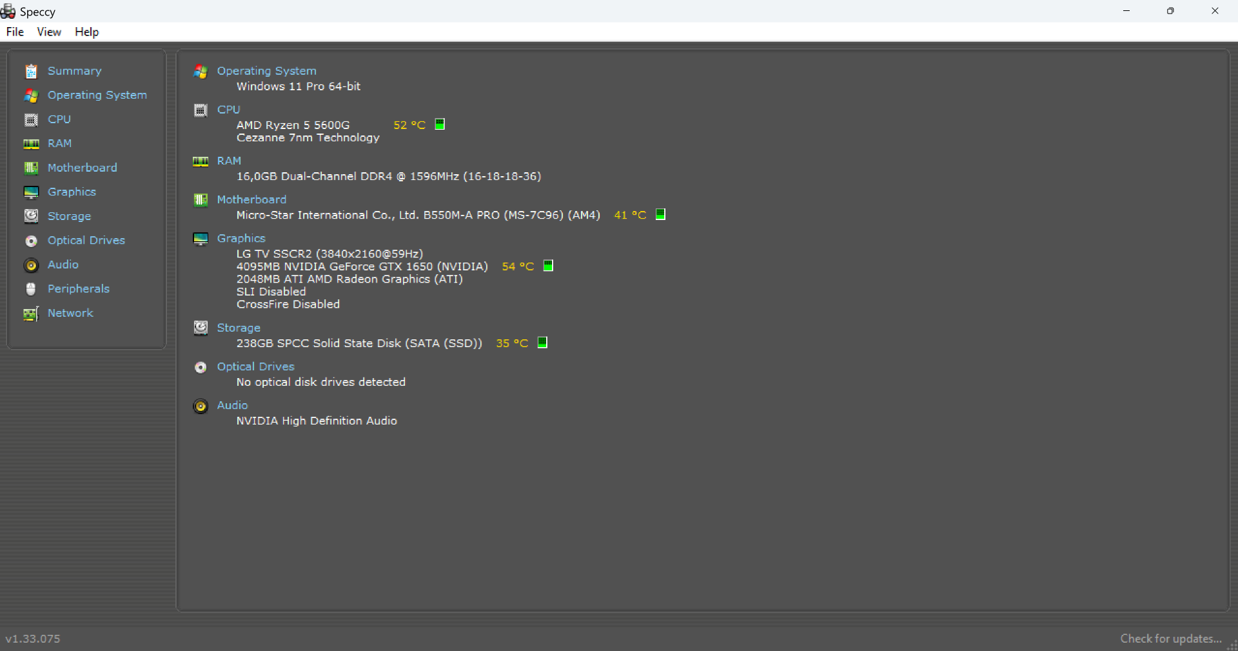Click the Motherboard icon in summary panel
This screenshot has width=1238, height=651.
click(x=201, y=200)
